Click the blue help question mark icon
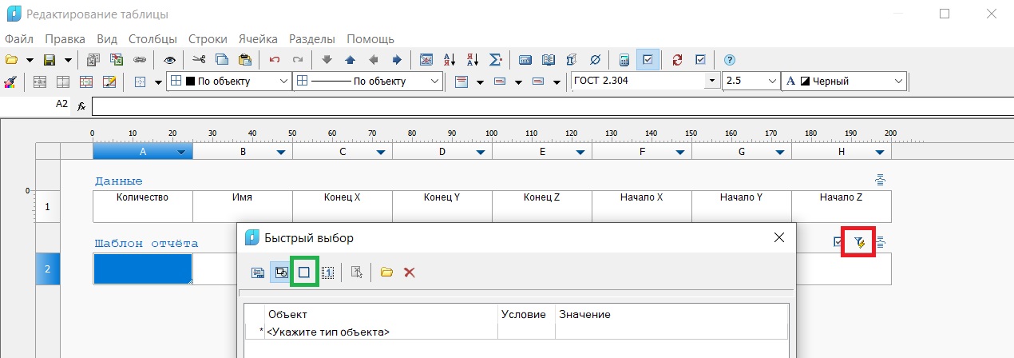The width and height of the screenshot is (1014, 358). tap(728, 60)
